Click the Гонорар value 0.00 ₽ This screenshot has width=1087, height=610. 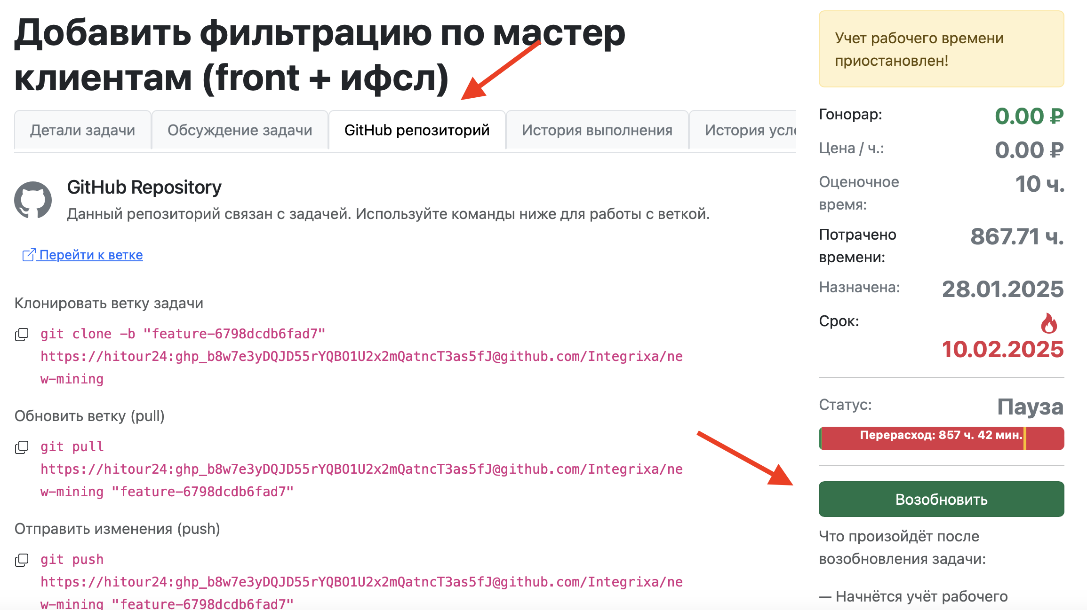pyautogui.click(x=1029, y=116)
